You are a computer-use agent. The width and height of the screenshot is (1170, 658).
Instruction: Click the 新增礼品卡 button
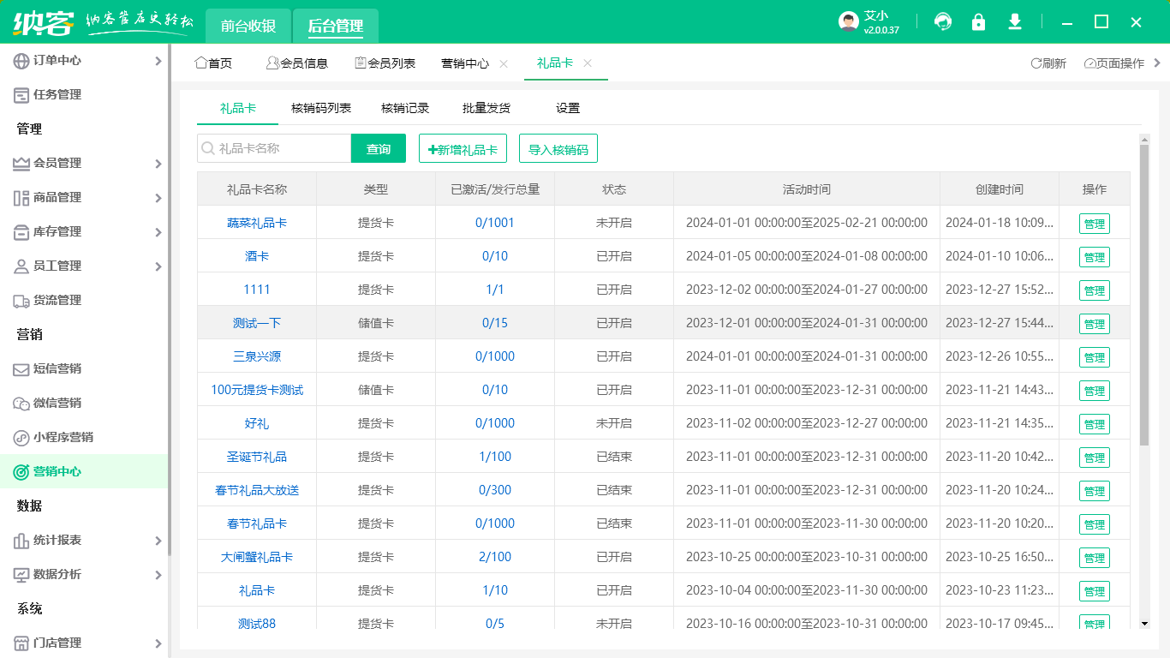point(463,149)
